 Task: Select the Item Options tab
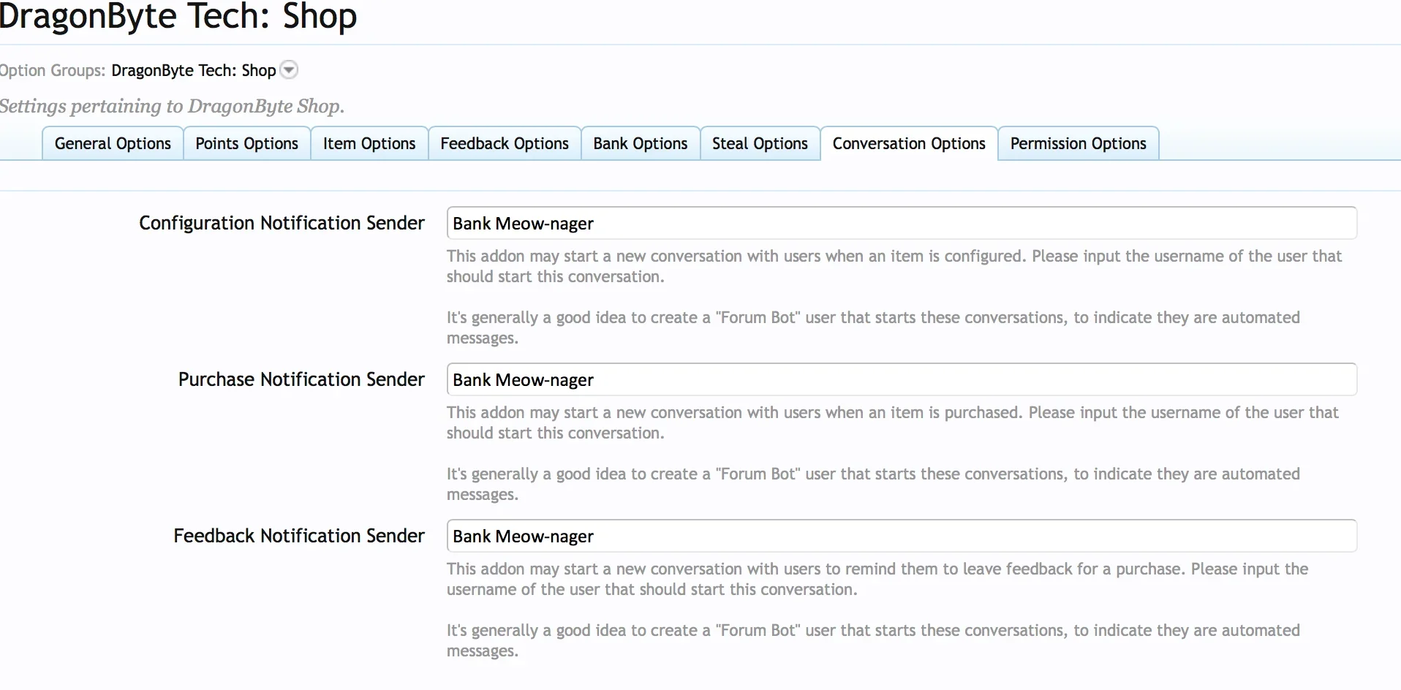tap(369, 143)
